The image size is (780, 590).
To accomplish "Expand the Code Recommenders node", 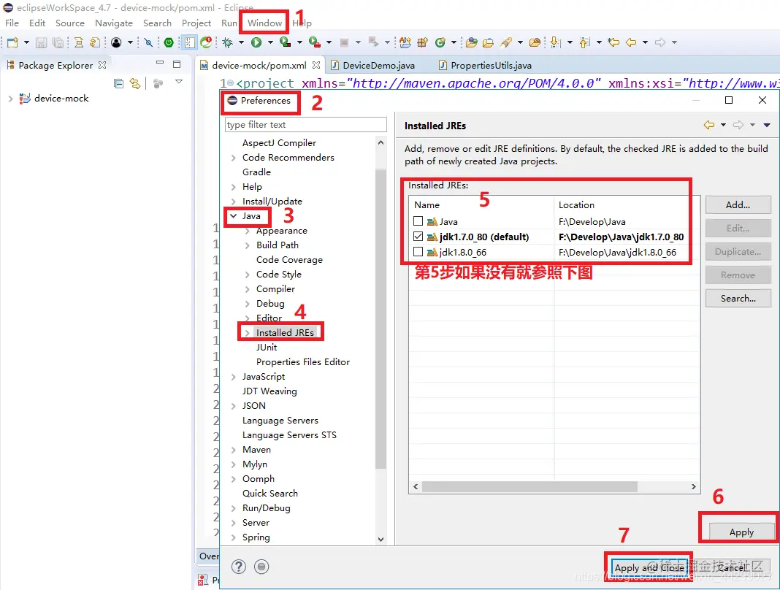I will [233, 158].
